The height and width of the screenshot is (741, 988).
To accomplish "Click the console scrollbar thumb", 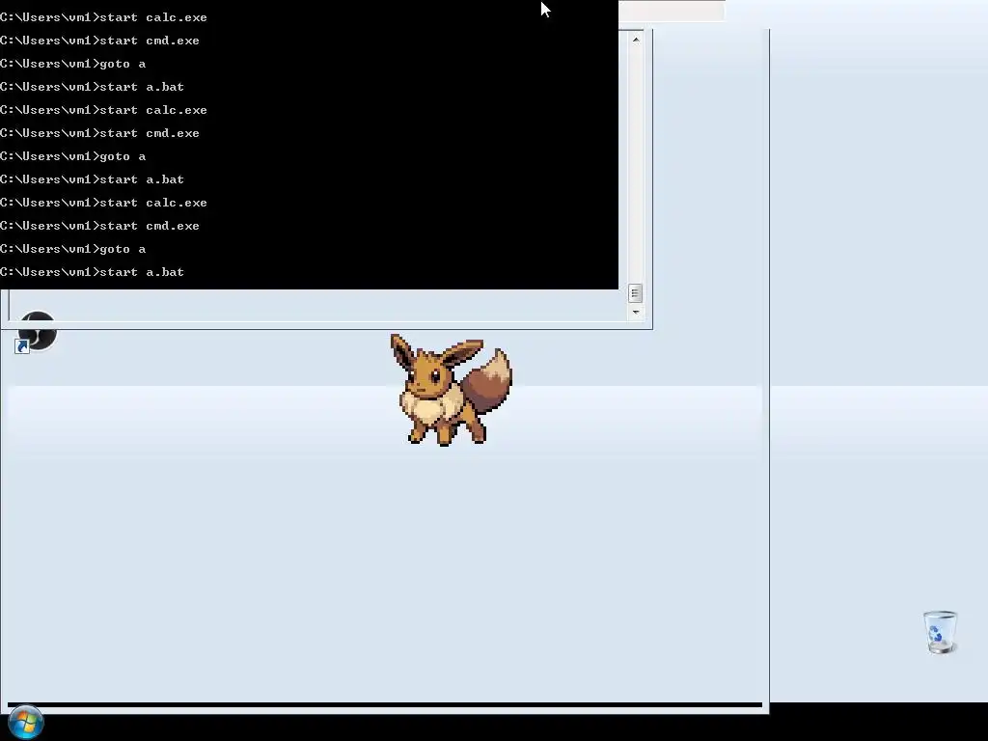I will [635, 293].
